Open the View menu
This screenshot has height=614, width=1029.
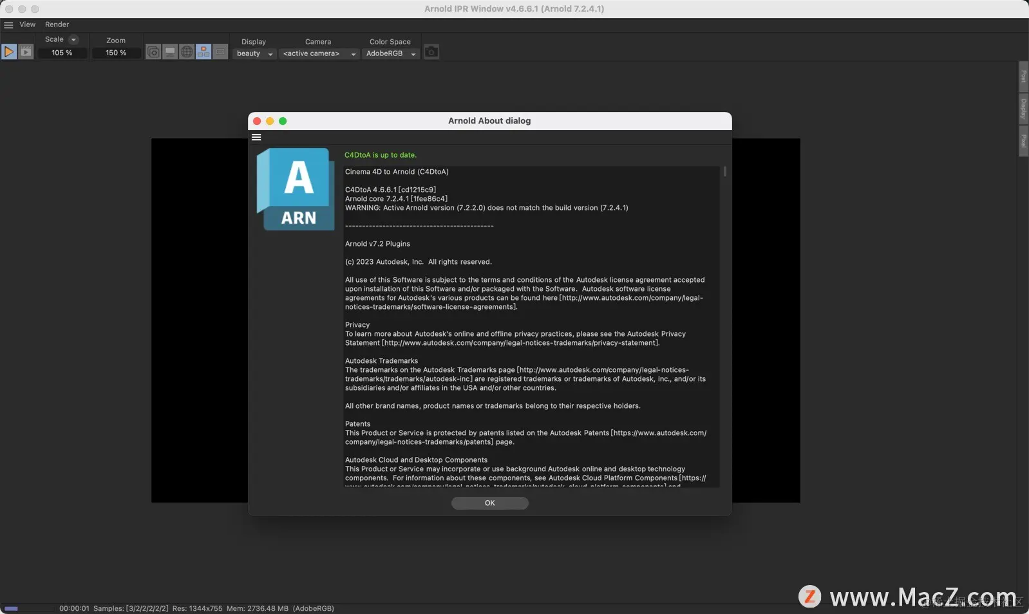tap(27, 24)
